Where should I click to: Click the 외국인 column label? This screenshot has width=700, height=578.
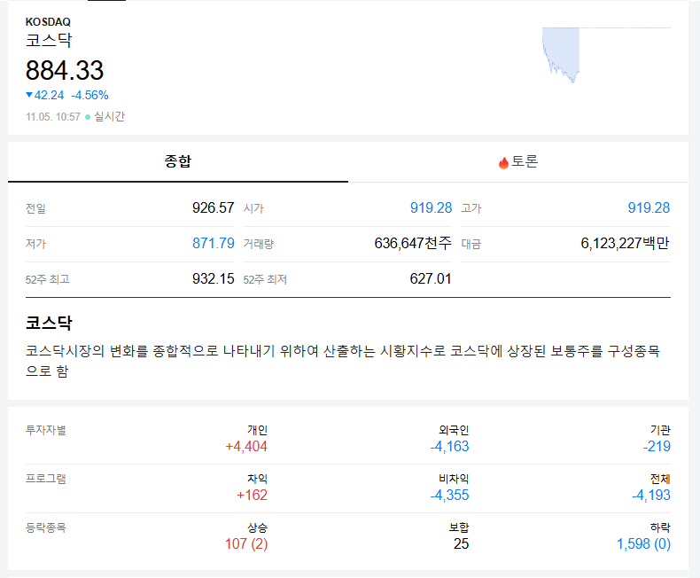(x=454, y=430)
